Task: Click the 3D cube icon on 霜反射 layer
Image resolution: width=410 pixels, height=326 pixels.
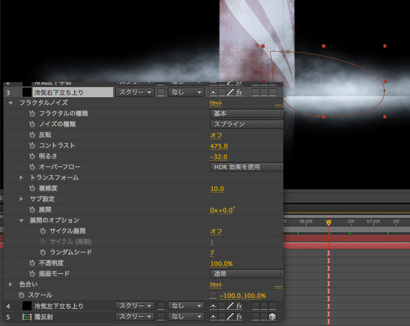Action: 272,317
